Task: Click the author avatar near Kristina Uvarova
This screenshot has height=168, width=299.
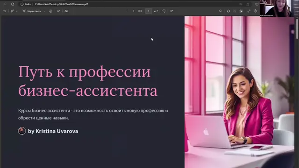Action: pyautogui.click(x=22, y=131)
